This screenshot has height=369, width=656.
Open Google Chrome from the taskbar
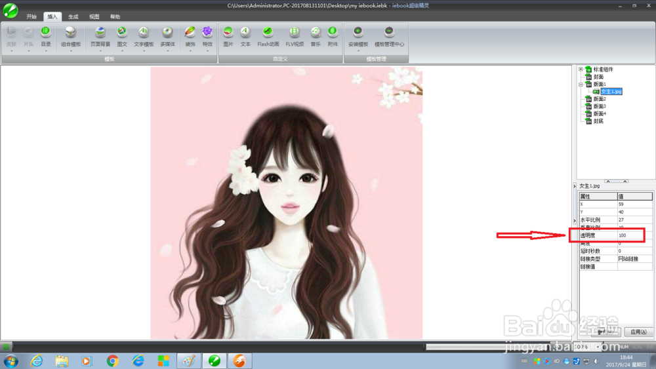112,361
